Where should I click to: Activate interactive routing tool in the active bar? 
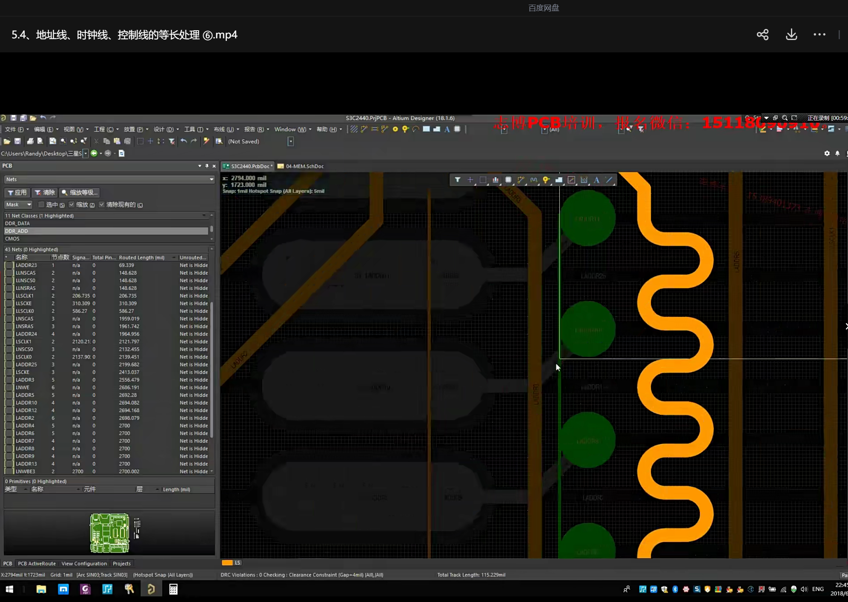(x=521, y=180)
